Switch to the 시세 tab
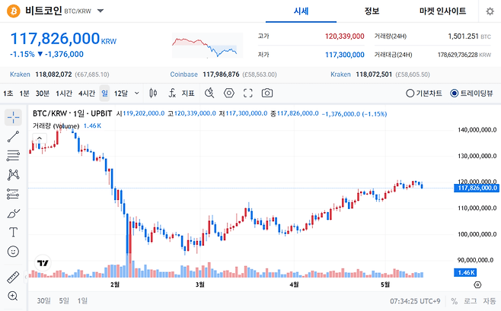The image size is (501, 311). point(301,11)
